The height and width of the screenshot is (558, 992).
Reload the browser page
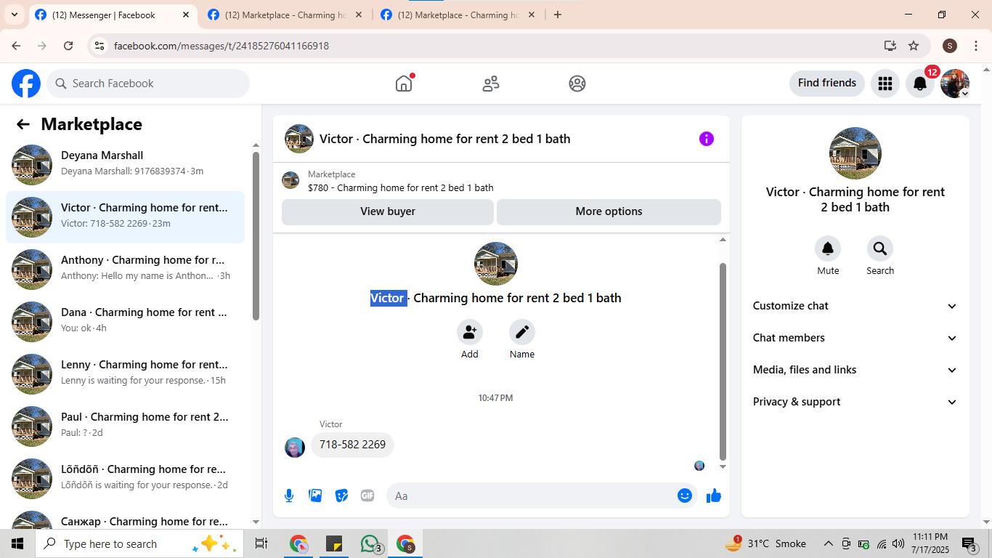tap(68, 46)
